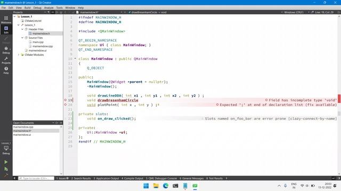The height and width of the screenshot is (191, 341).
Task: Open the File menu
Action: 4,7
